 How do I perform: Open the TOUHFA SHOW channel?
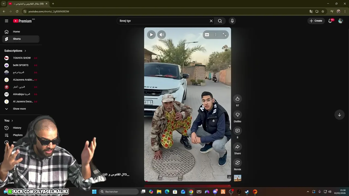[20, 58]
